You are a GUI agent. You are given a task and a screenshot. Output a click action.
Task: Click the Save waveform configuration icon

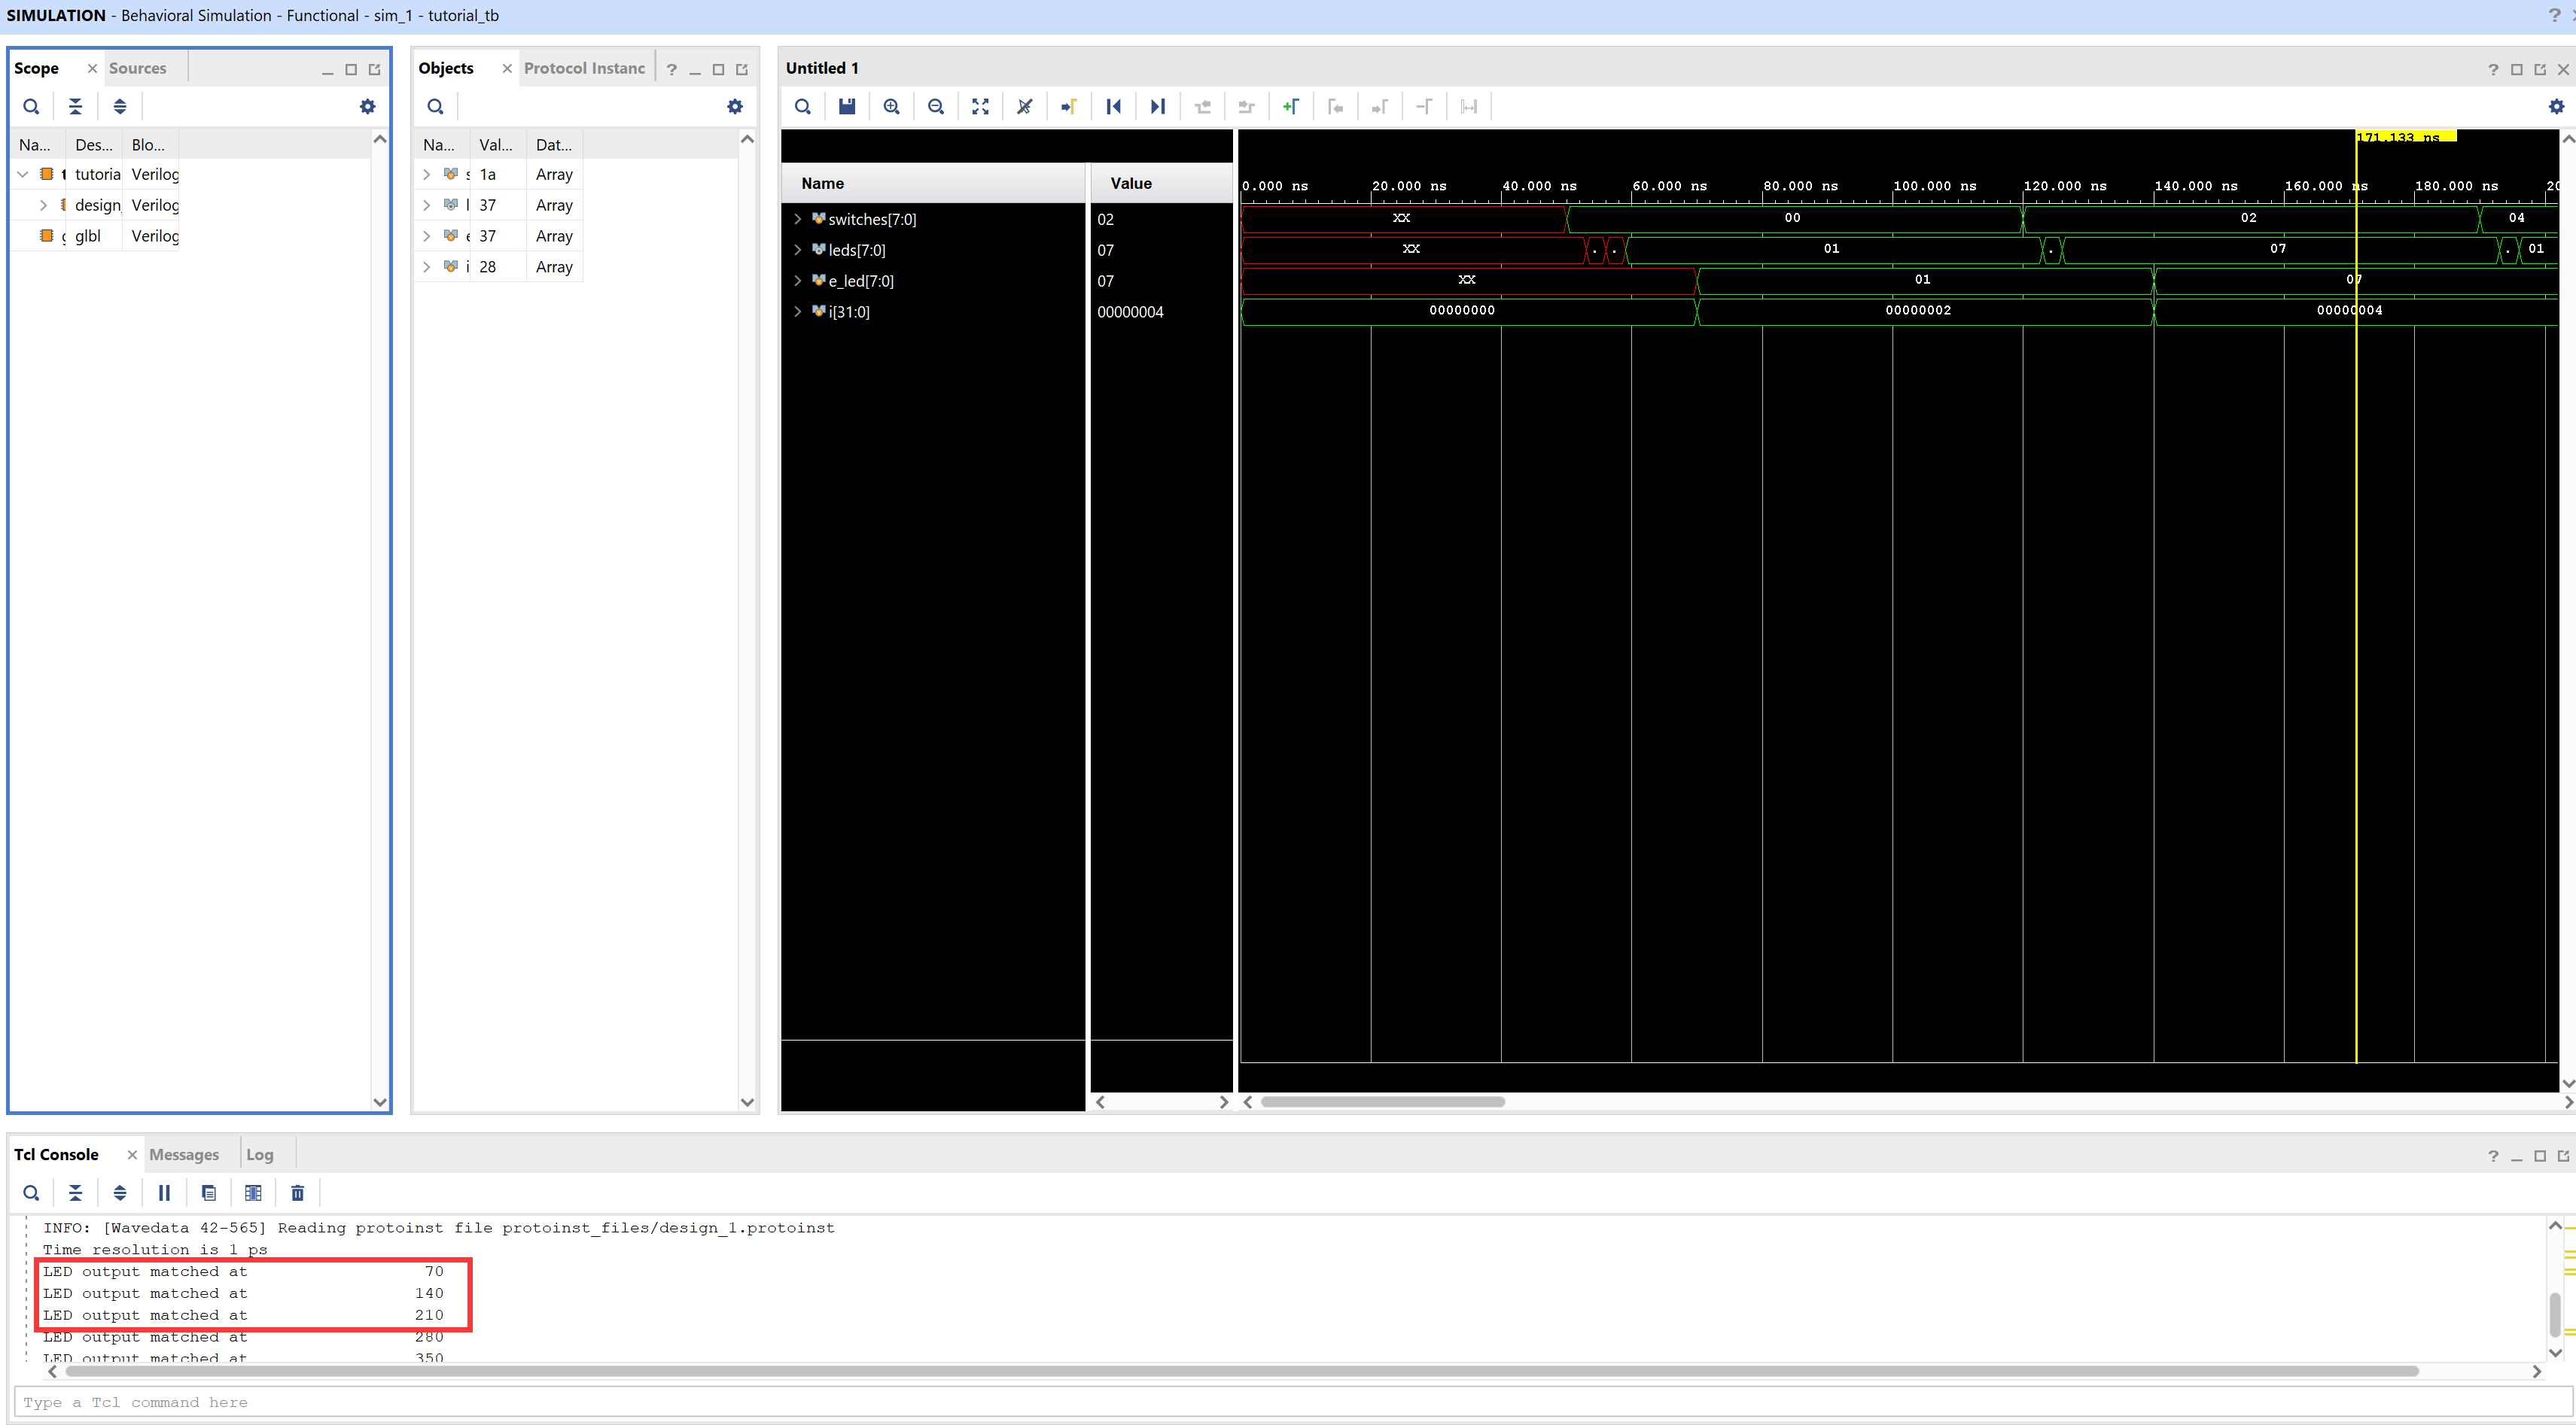point(847,107)
